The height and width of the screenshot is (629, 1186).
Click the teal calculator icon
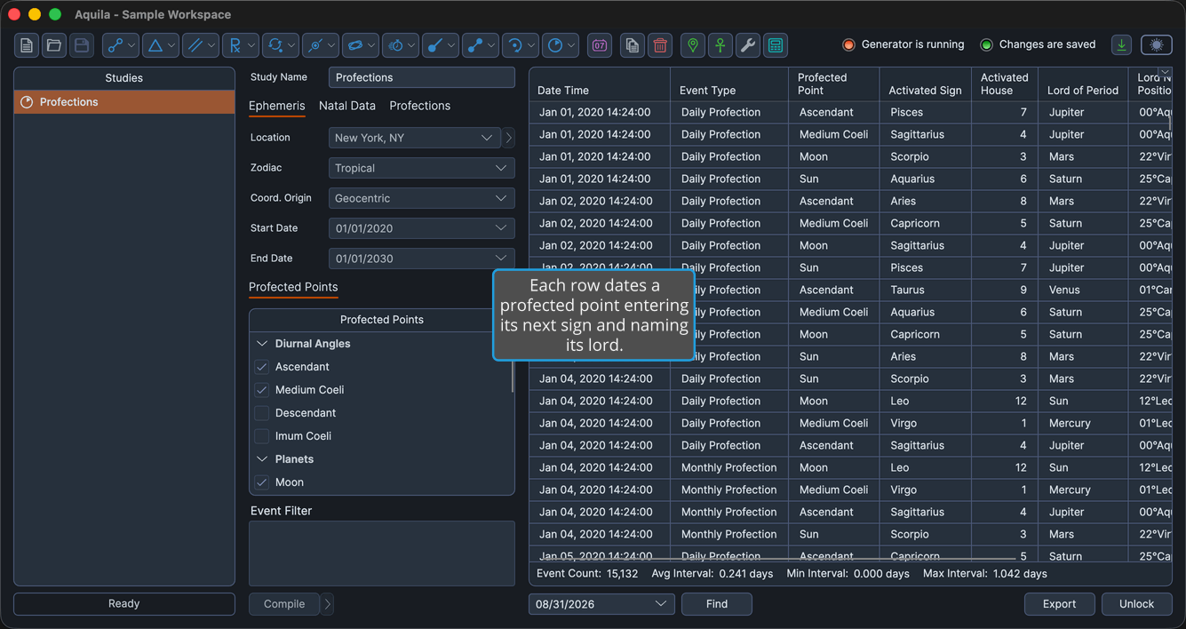pyautogui.click(x=776, y=45)
